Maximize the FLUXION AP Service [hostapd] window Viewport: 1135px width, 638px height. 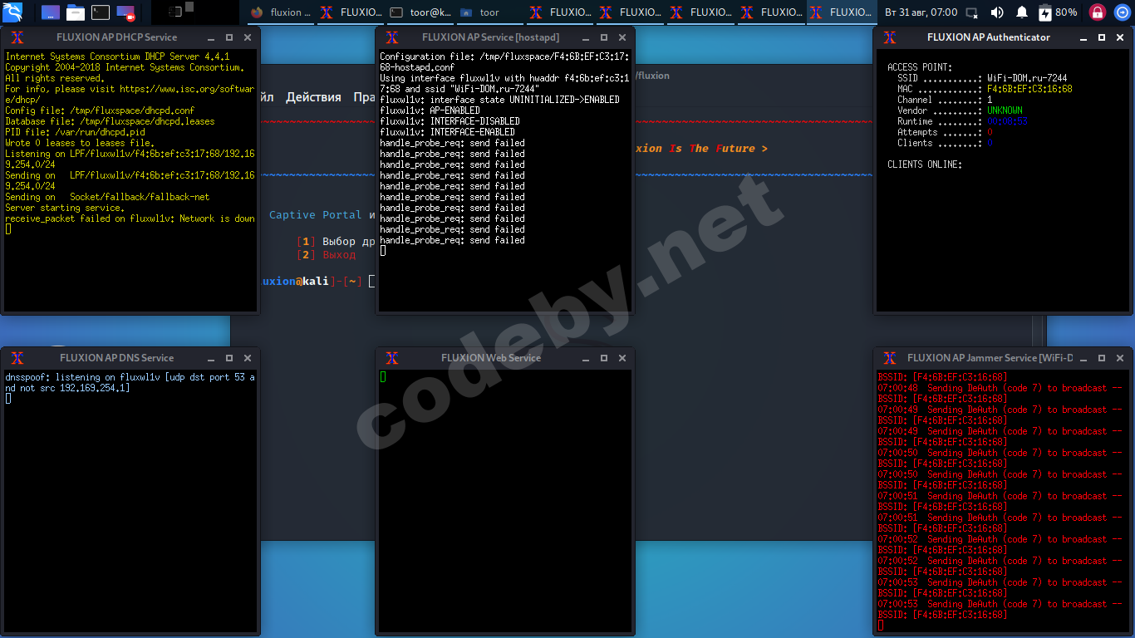coord(604,37)
